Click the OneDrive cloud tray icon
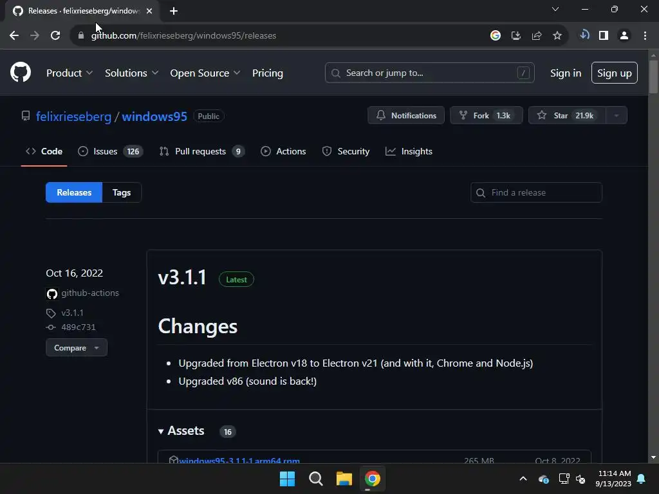This screenshot has height=494, width=659. pos(543,479)
